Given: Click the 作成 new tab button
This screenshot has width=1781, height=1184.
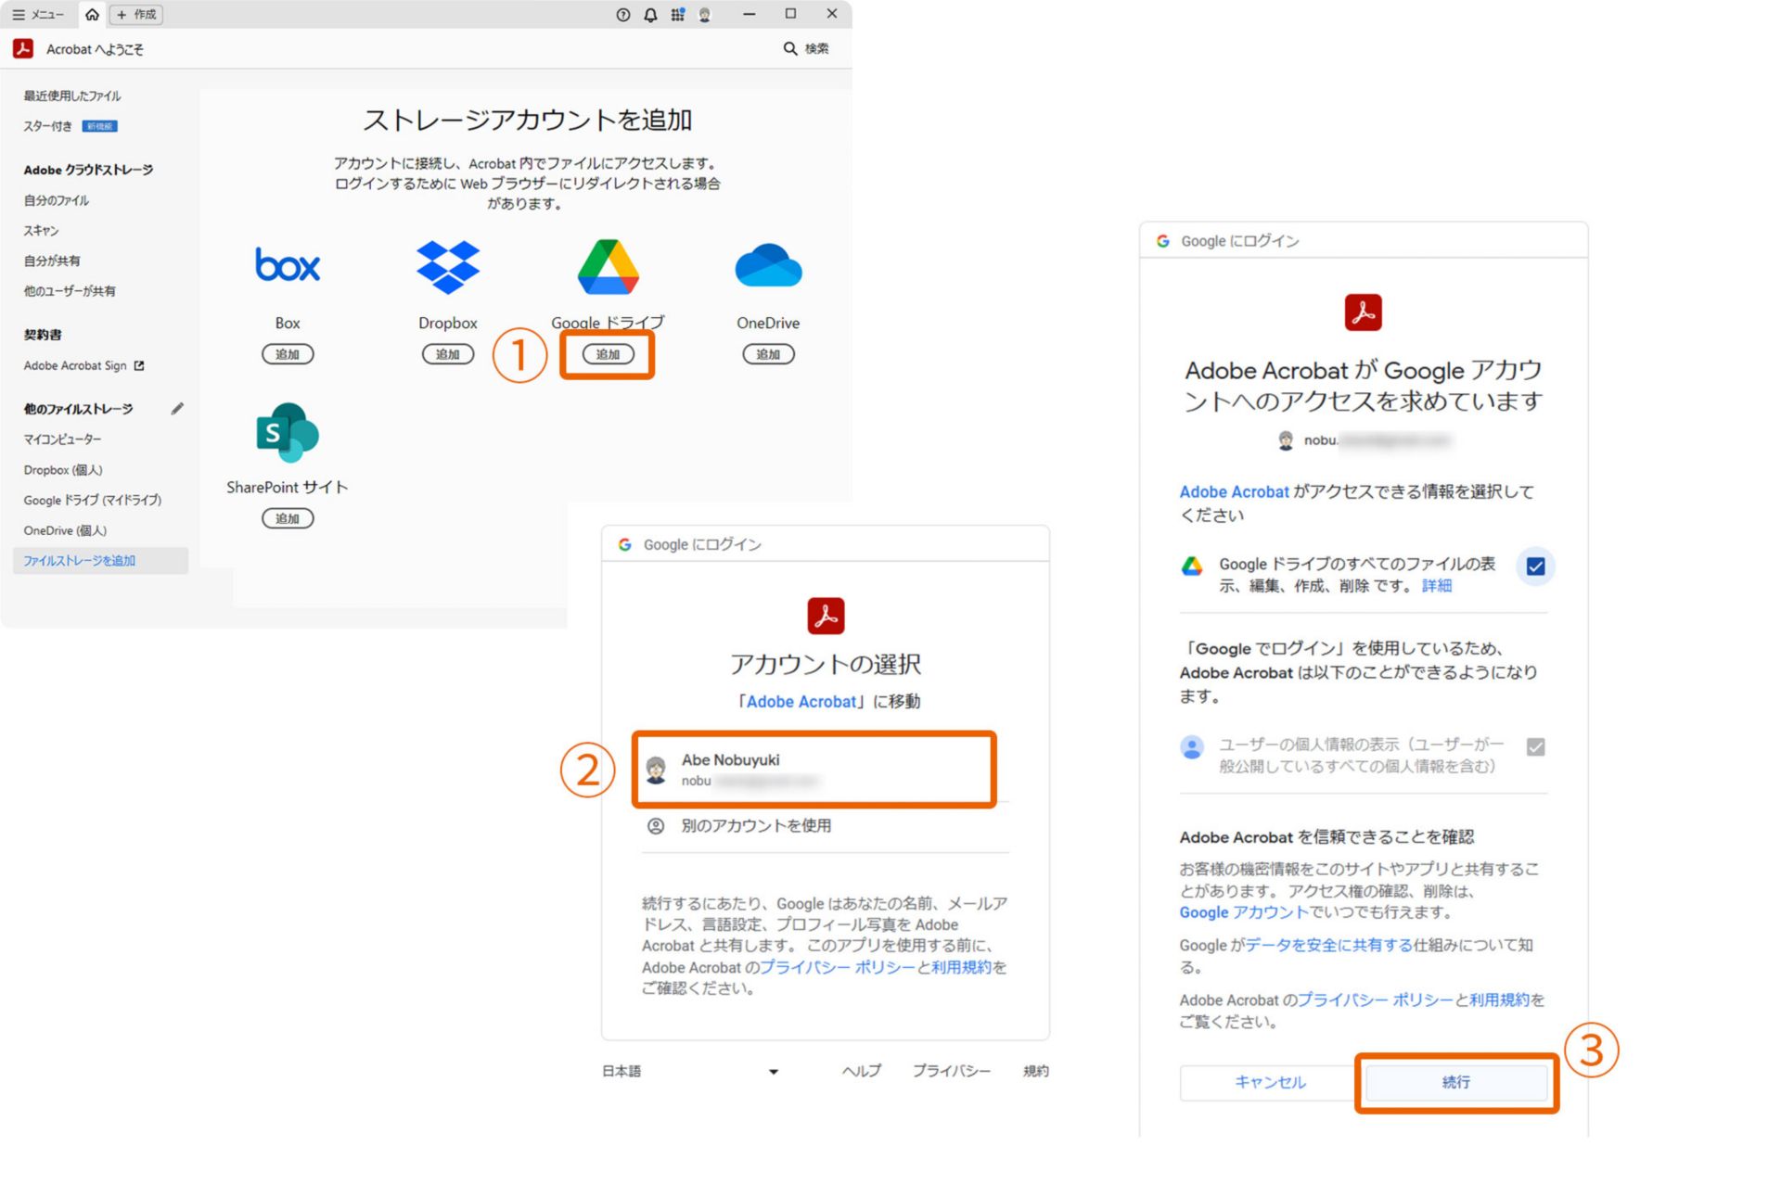Looking at the screenshot, I should tap(136, 15).
